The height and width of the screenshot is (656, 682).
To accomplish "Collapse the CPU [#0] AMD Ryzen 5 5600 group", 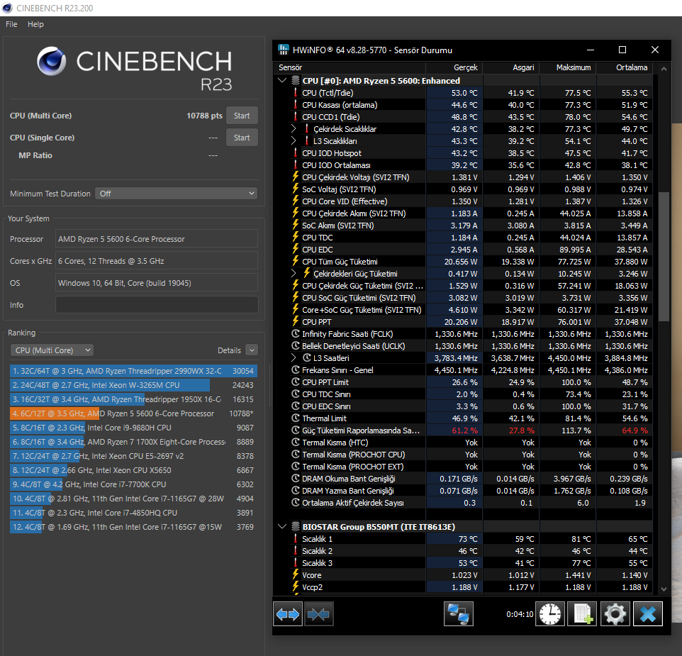I will (282, 80).
